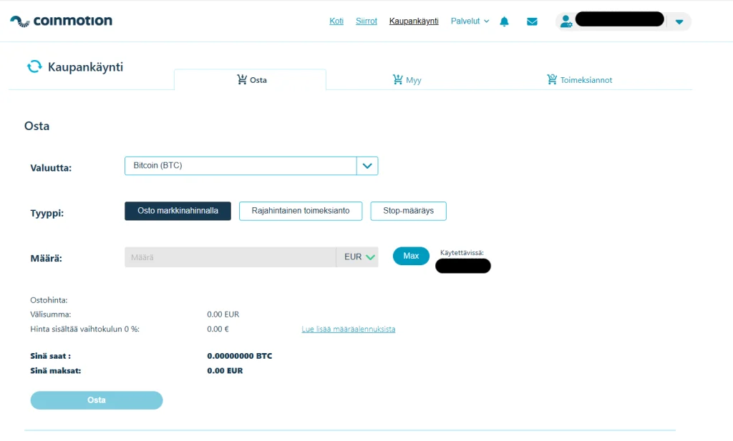
Task: Expand the account dropdown arrow top right
Action: [x=678, y=21]
